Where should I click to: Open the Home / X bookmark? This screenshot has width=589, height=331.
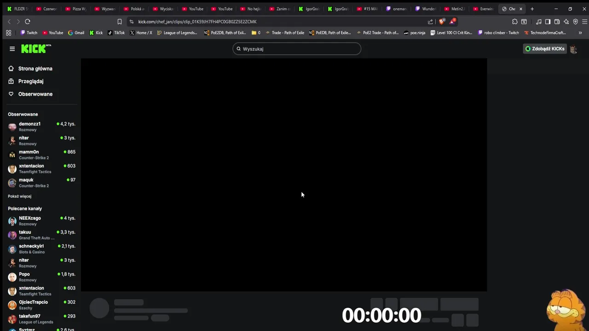[x=141, y=33]
